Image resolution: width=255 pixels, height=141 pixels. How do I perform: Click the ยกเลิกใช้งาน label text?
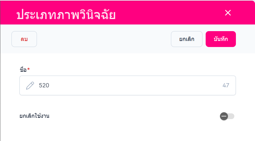click(x=34, y=116)
